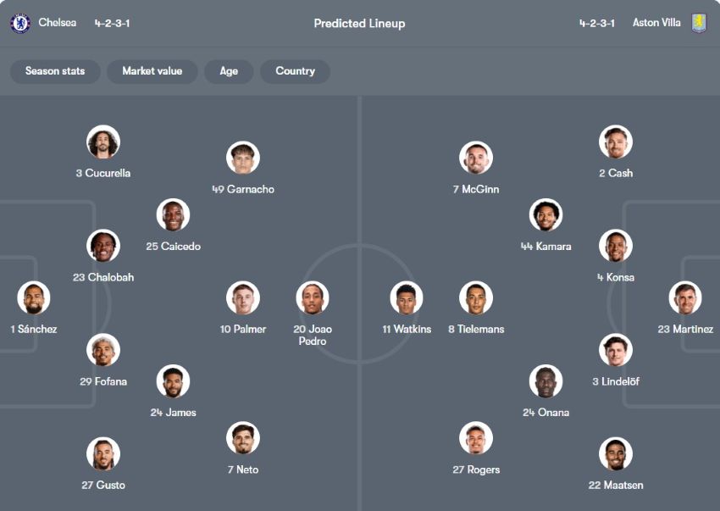This screenshot has height=511, width=720.
Task: Select Caicedo's player portrait
Action: tap(174, 215)
